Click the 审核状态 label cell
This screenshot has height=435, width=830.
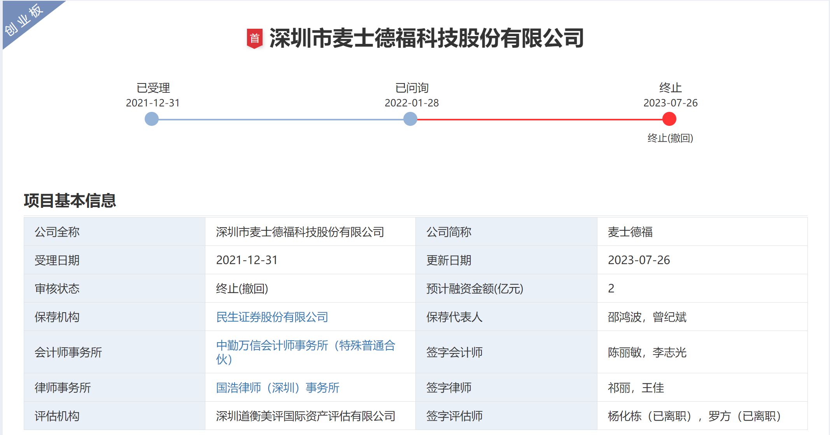click(x=115, y=289)
